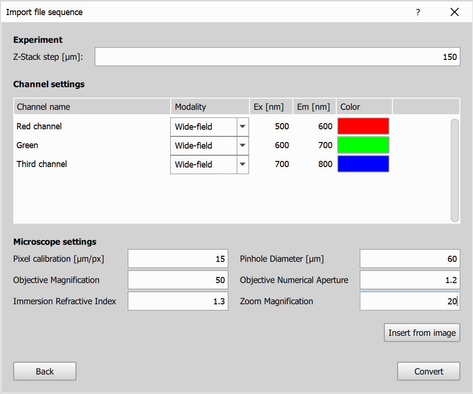Edit the Third channel's blue color swatch
The width and height of the screenshot is (473, 394).
point(363,164)
